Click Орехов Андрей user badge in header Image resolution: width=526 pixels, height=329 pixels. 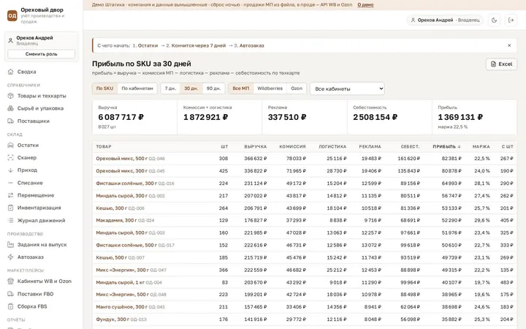pos(445,20)
